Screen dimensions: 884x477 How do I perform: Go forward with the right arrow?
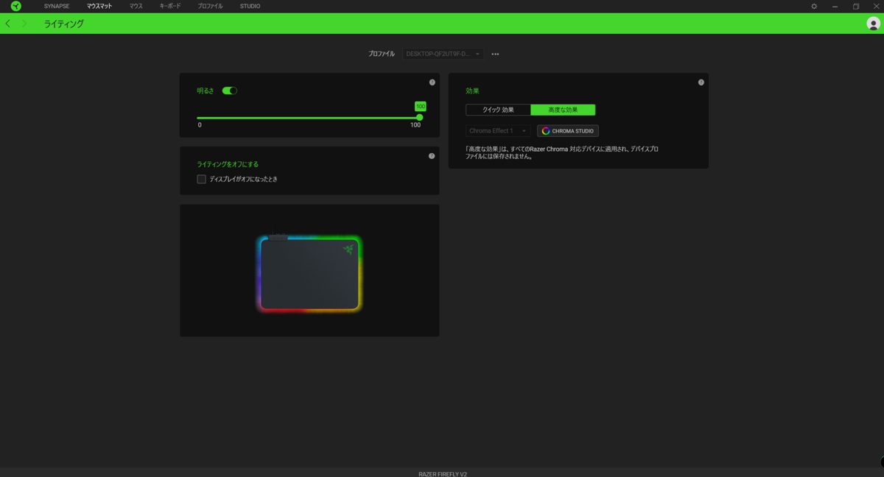tap(24, 24)
